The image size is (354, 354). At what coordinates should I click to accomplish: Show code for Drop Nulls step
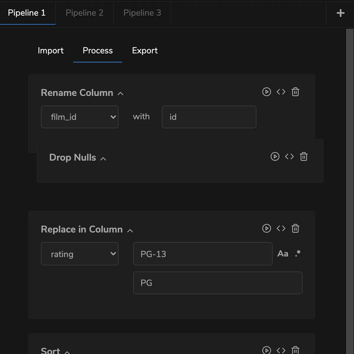click(x=289, y=156)
